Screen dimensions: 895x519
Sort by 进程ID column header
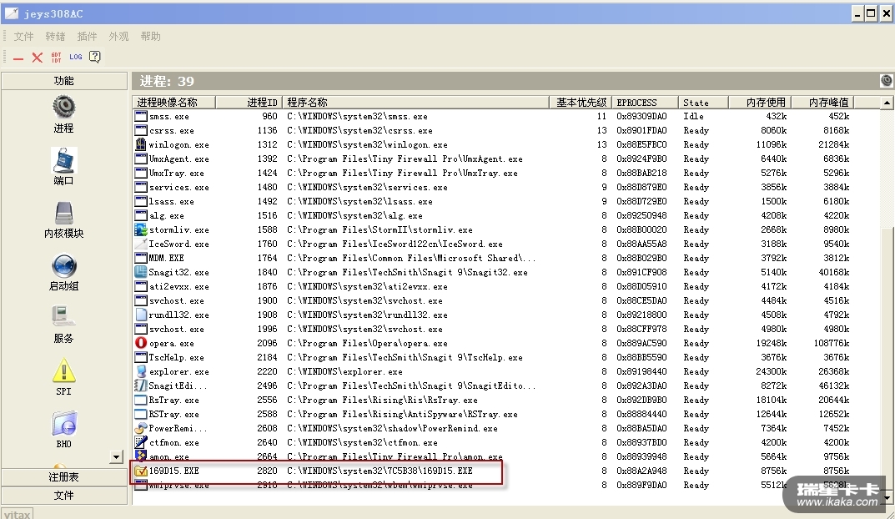249,102
